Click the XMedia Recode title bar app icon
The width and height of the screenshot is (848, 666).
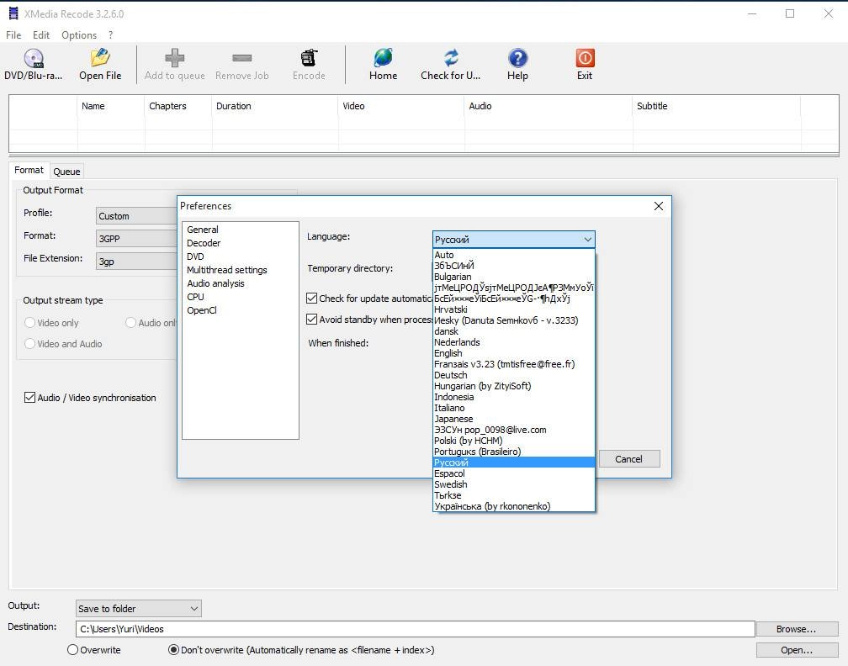click(13, 13)
